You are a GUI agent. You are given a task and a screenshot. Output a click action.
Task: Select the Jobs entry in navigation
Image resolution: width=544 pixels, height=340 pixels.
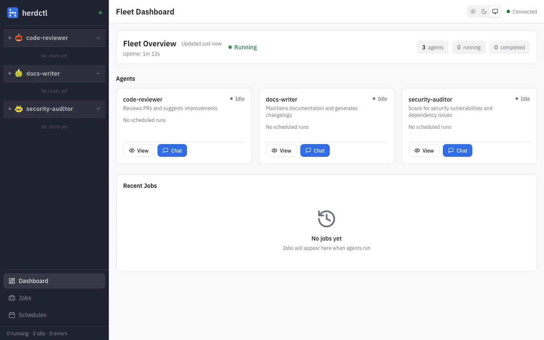pyautogui.click(x=25, y=298)
